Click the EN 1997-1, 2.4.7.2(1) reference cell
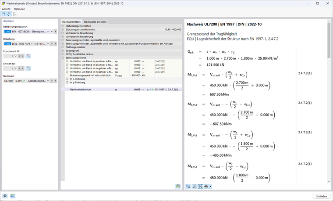333x201 pixels. click(168, 90)
